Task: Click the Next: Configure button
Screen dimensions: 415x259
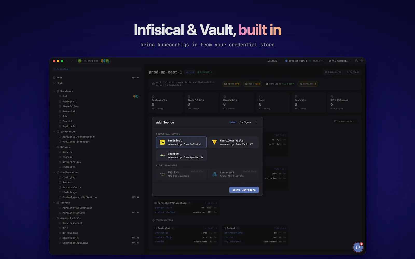Action: (244, 190)
